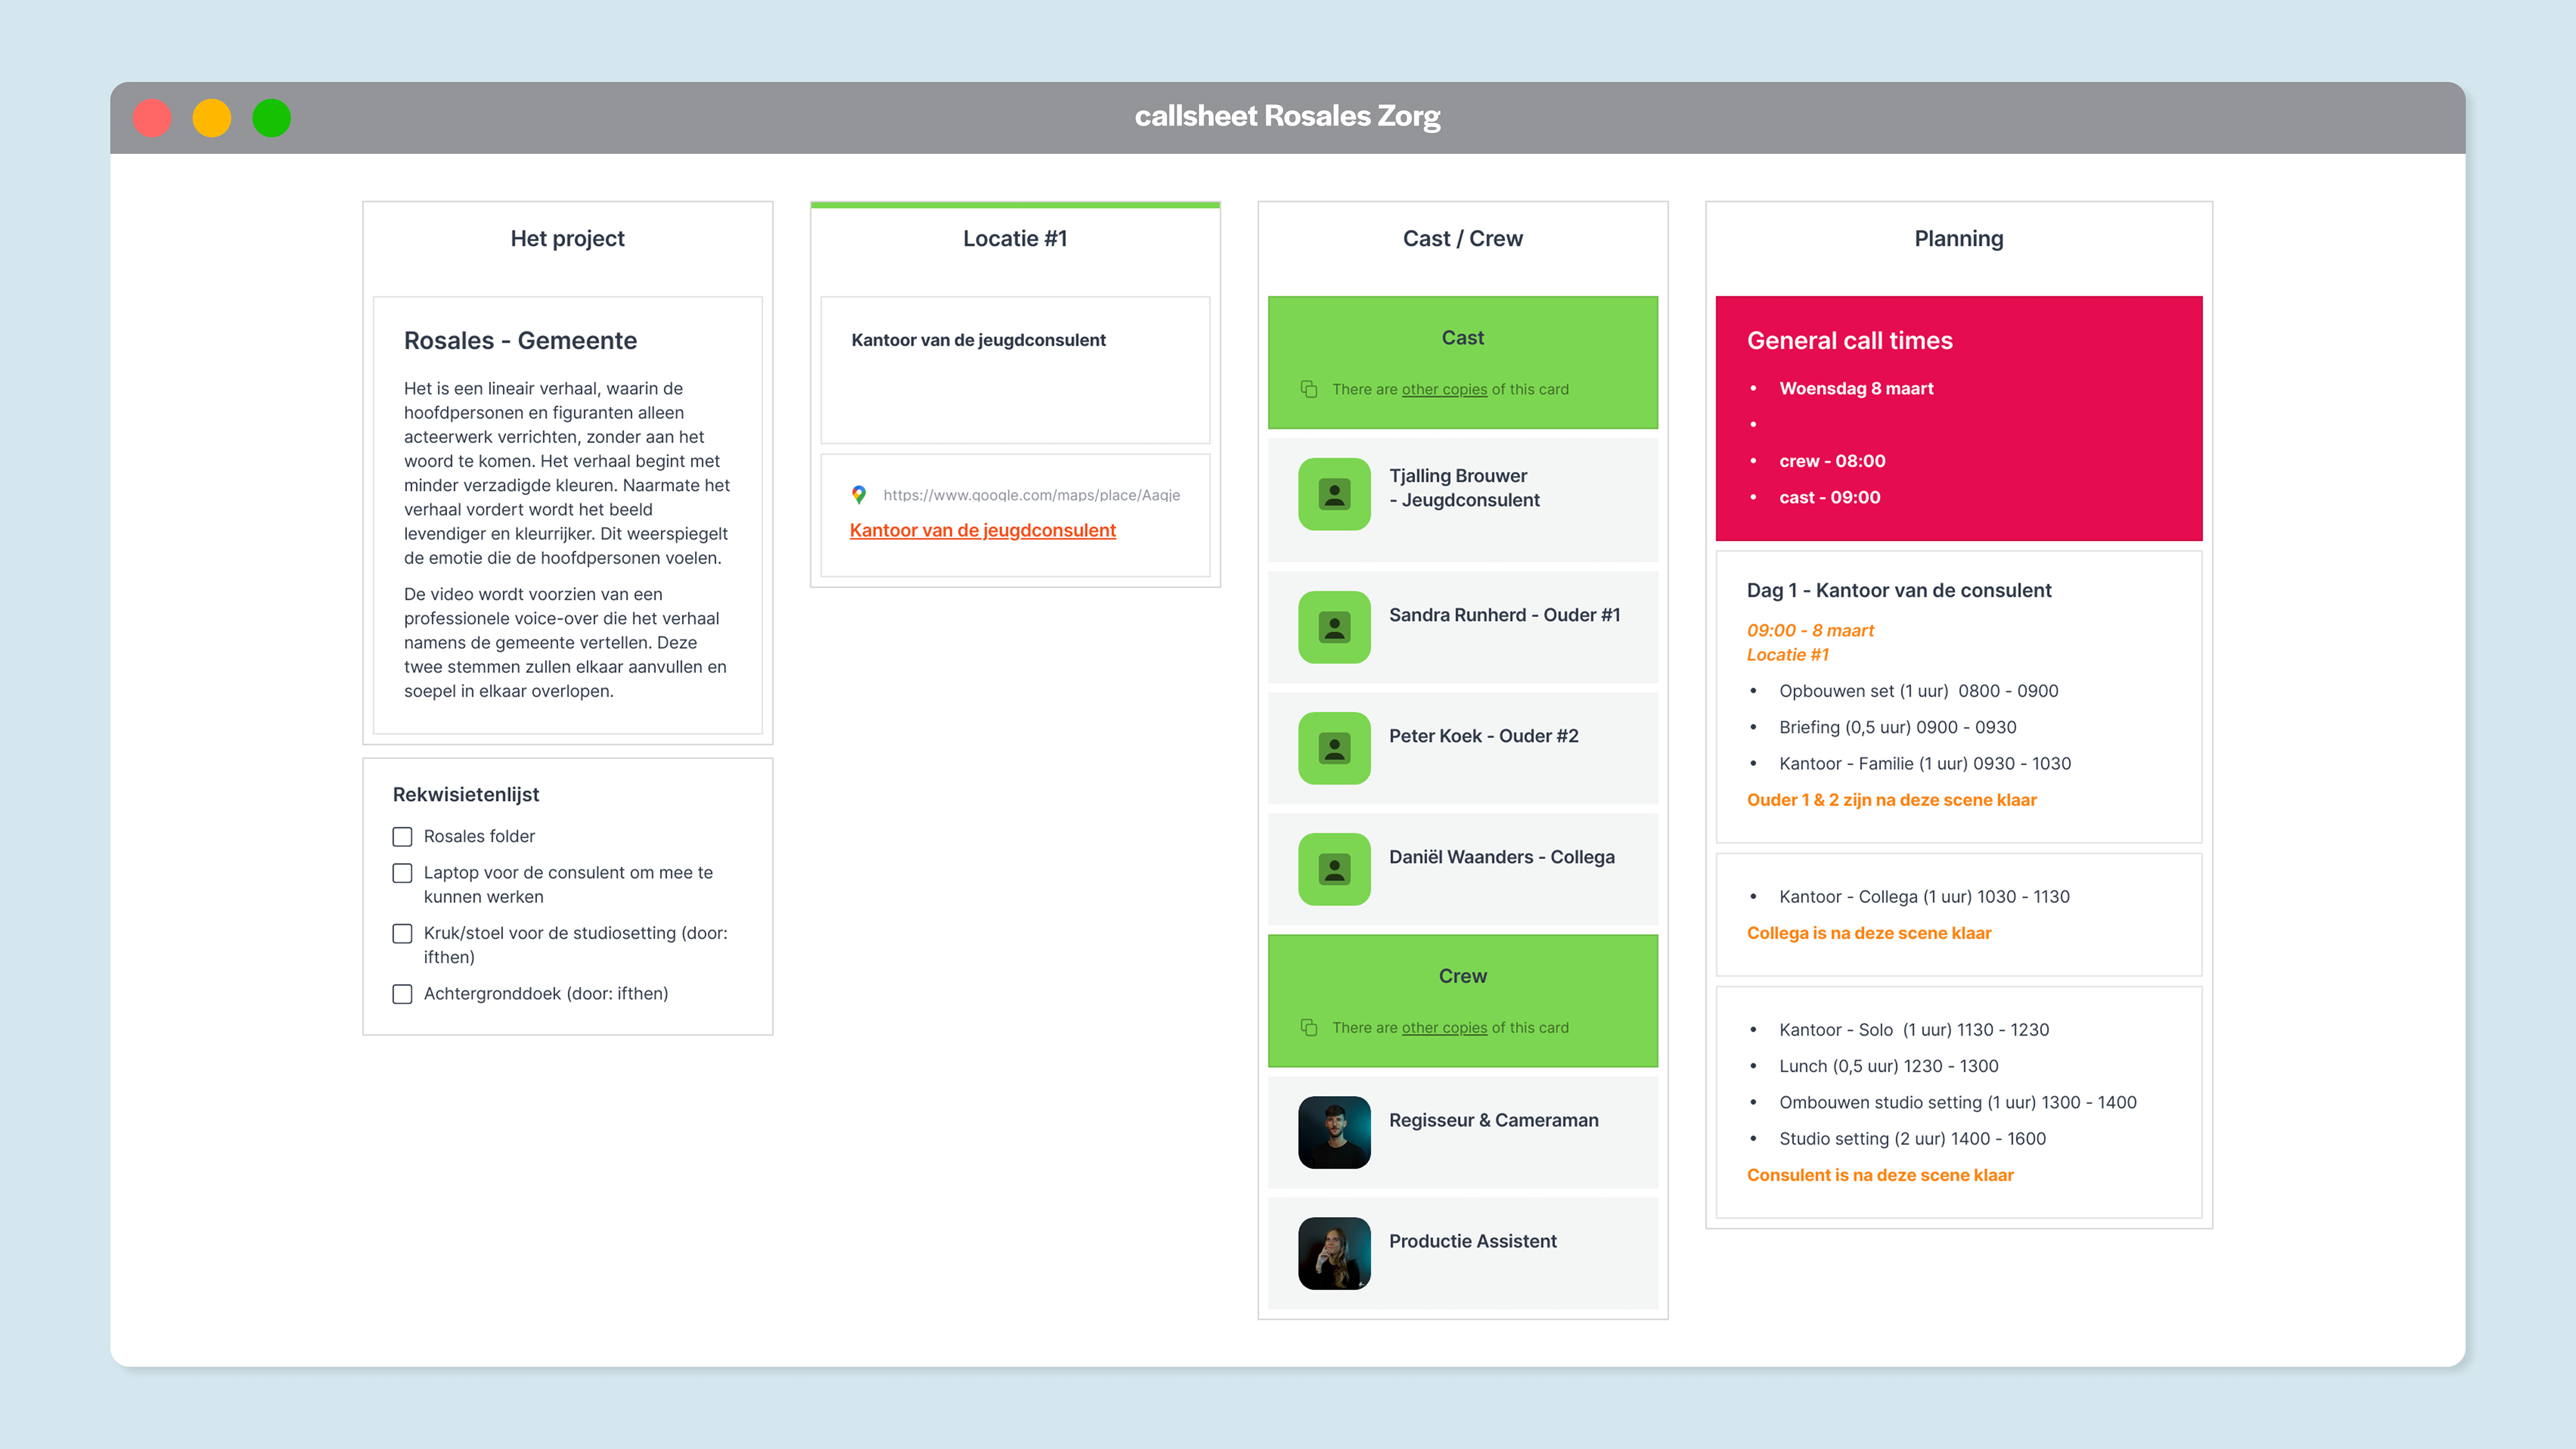
Task: Click the copies icon in Cast card
Action: tap(1308, 389)
